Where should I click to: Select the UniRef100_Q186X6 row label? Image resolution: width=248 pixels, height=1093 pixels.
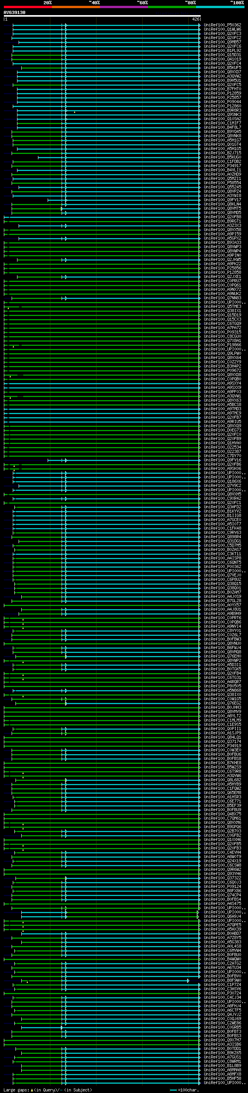click(222, 482)
